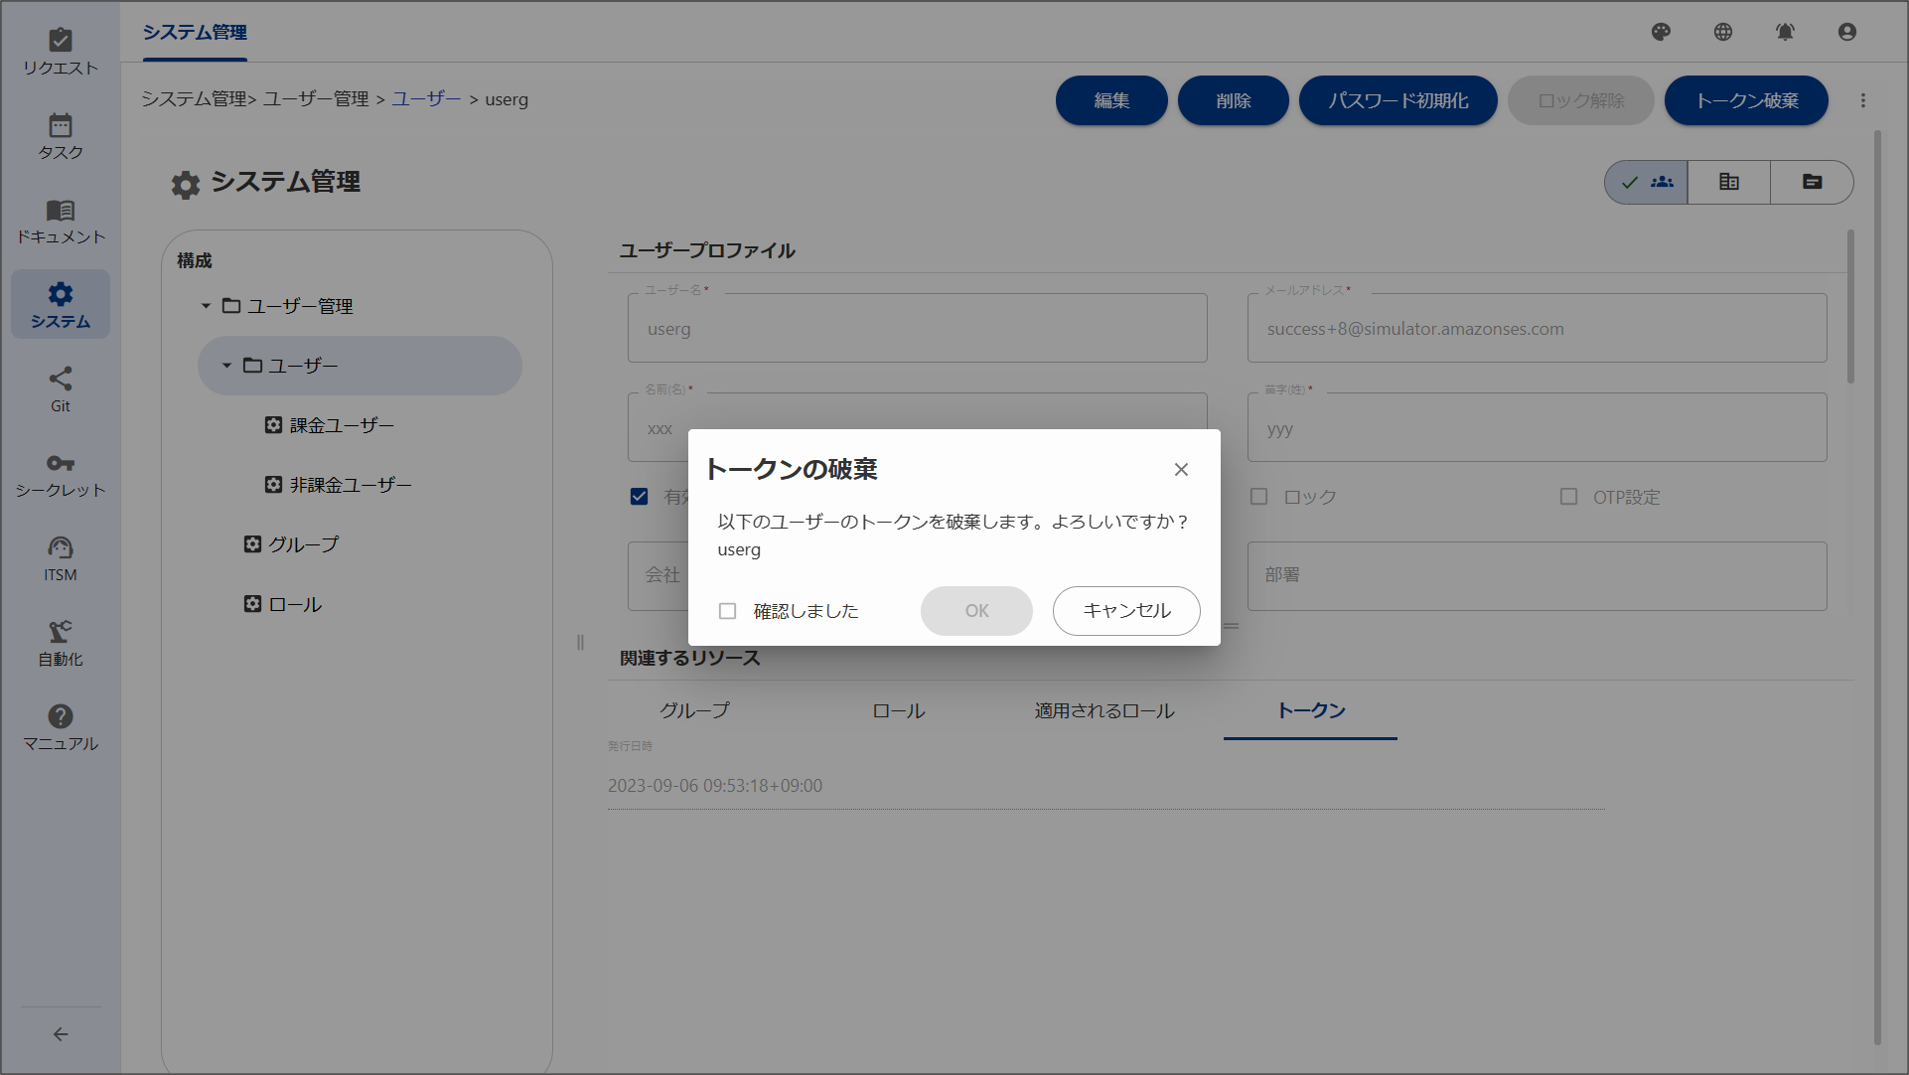1909x1075 pixels.
Task: Check the 確認しました checkbox
Action: (x=727, y=611)
